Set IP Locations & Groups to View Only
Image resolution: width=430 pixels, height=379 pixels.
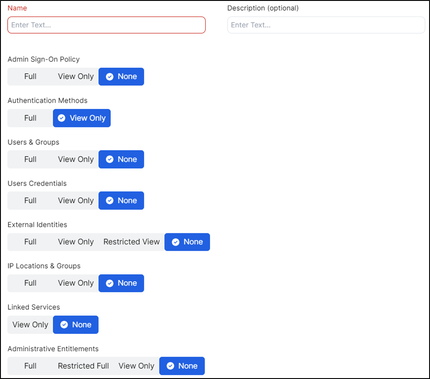pyautogui.click(x=76, y=283)
